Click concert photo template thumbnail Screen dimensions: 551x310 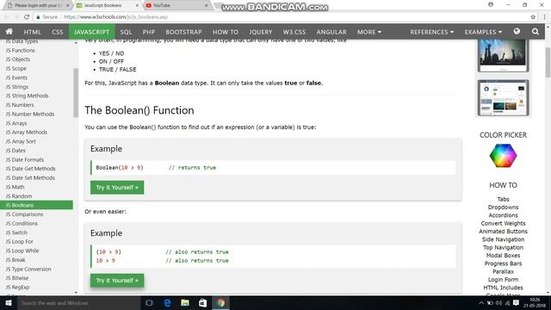503,55
